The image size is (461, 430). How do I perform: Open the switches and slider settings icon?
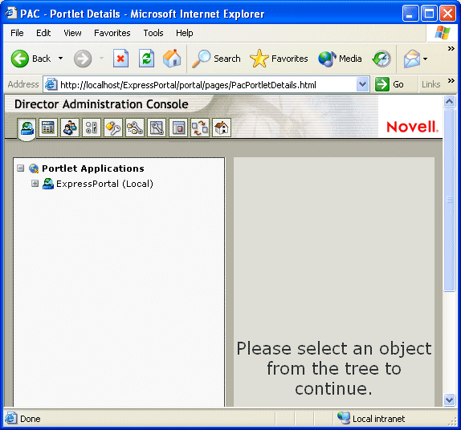(x=92, y=128)
